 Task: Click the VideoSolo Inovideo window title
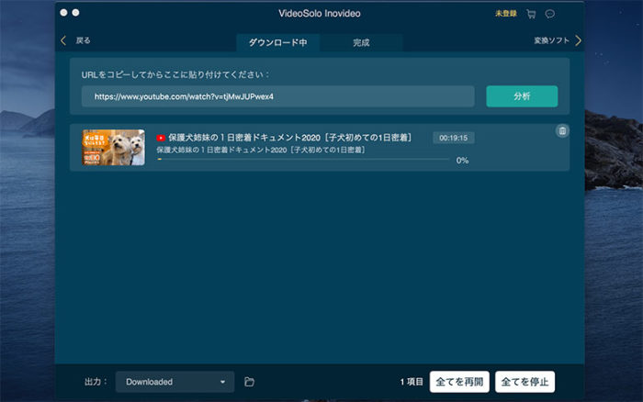click(x=320, y=14)
